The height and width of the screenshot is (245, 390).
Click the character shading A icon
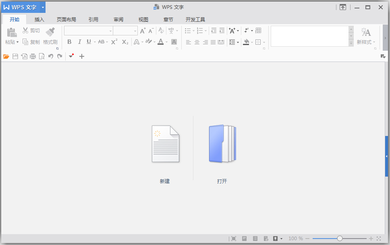[x=174, y=42]
